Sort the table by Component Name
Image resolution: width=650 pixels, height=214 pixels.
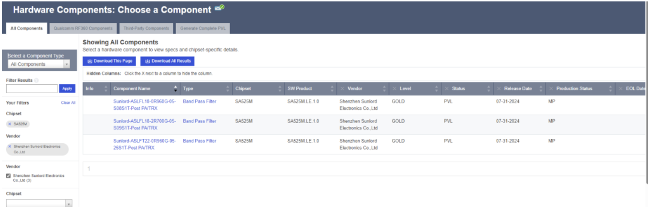pyautogui.click(x=175, y=89)
